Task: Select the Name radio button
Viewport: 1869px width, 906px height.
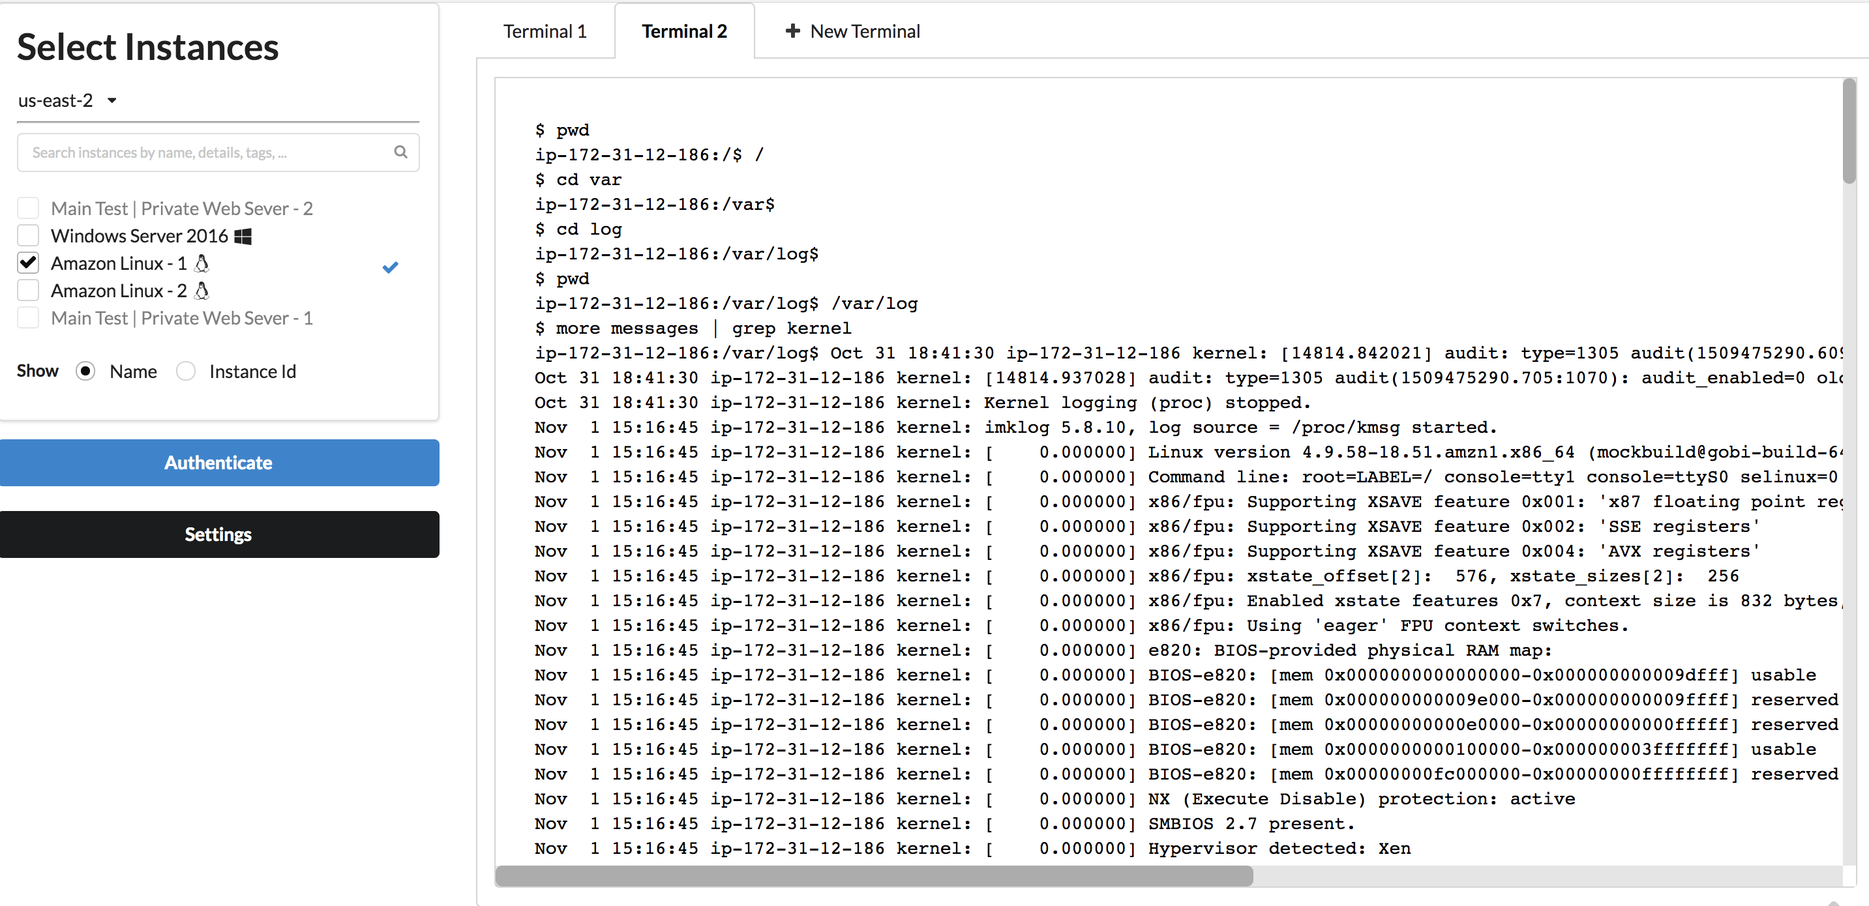Action: click(x=85, y=372)
